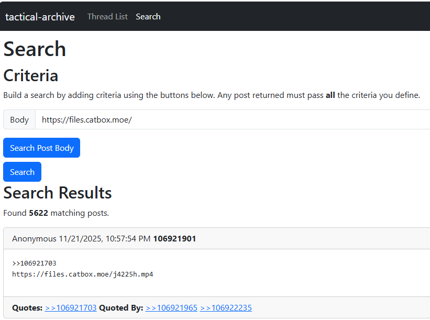430x320 pixels.
Task: Open quoting post >>106921965 link
Action: point(171,308)
